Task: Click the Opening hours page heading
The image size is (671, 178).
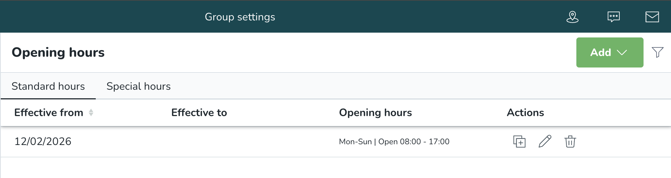Action: (x=58, y=53)
